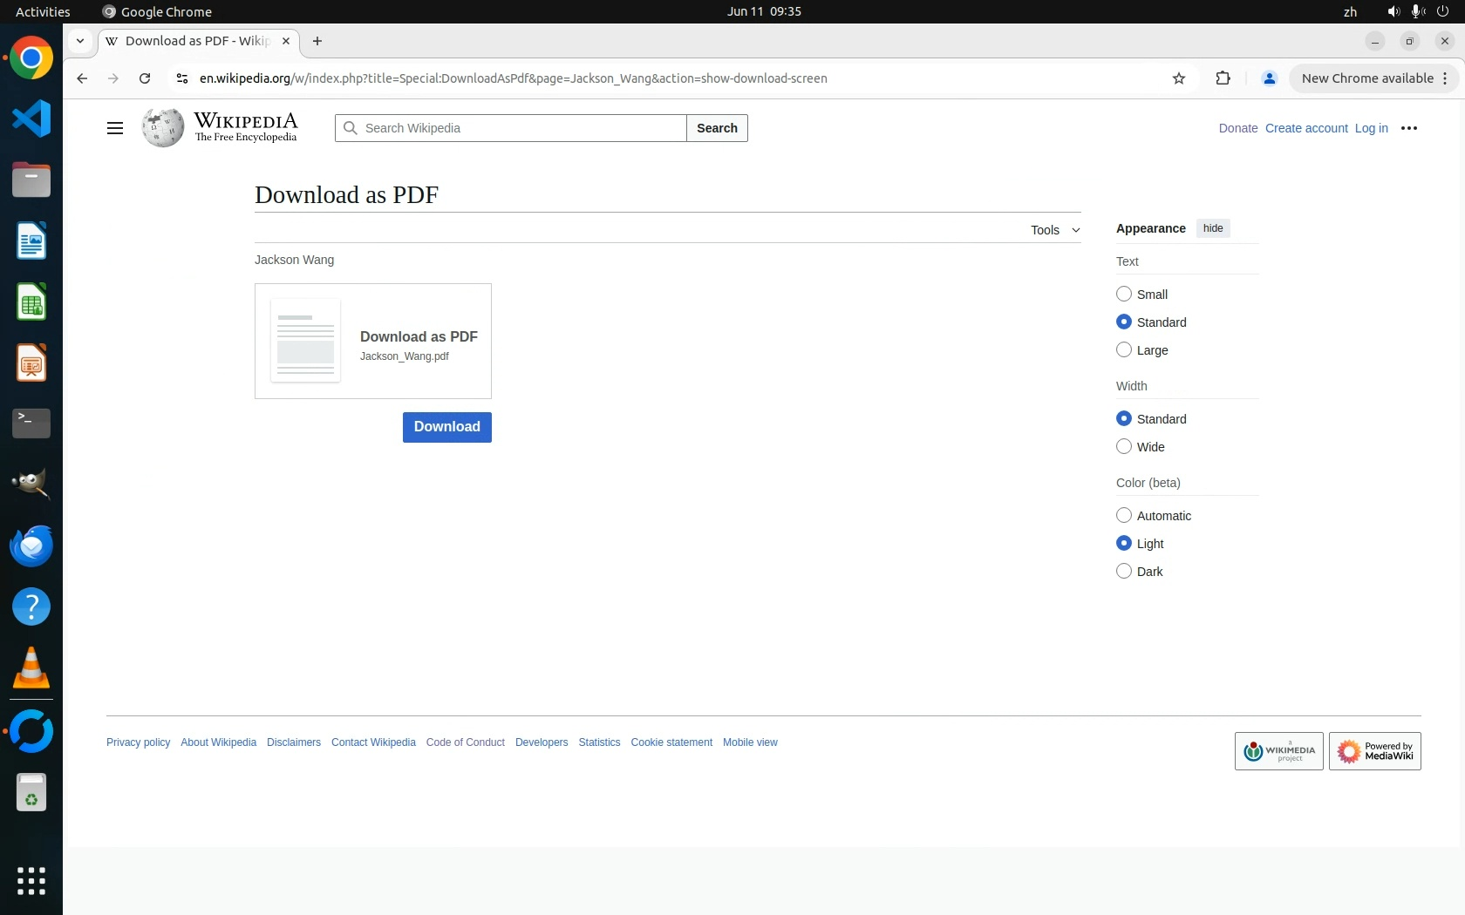Open Chrome profile avatar icon
This screenshot has width=1465, height=915.
tap(1269, 78)
